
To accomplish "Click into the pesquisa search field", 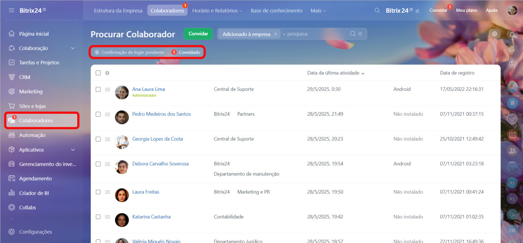I will (x=315, y=34).
